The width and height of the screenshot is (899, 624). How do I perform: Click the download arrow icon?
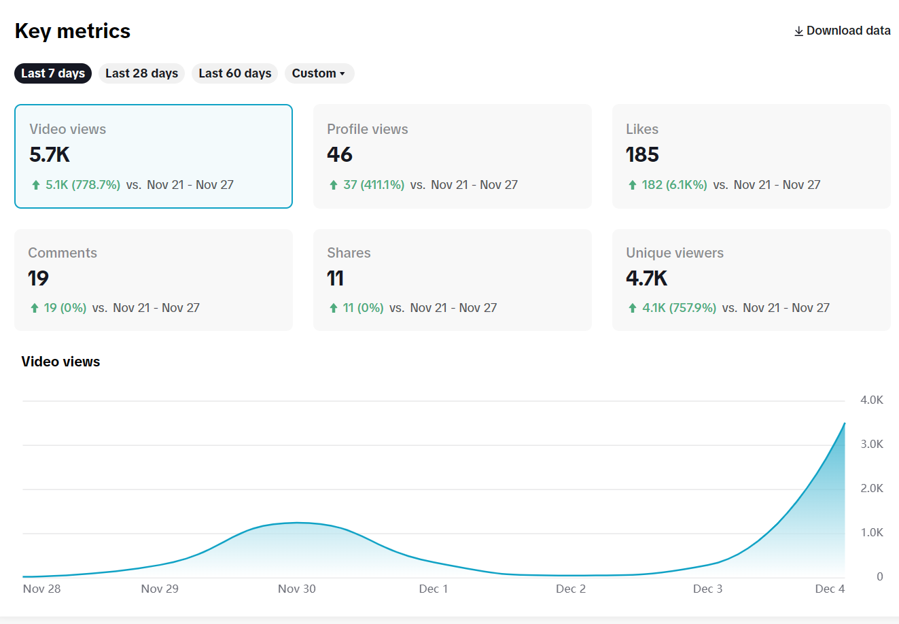pos(799,31)
